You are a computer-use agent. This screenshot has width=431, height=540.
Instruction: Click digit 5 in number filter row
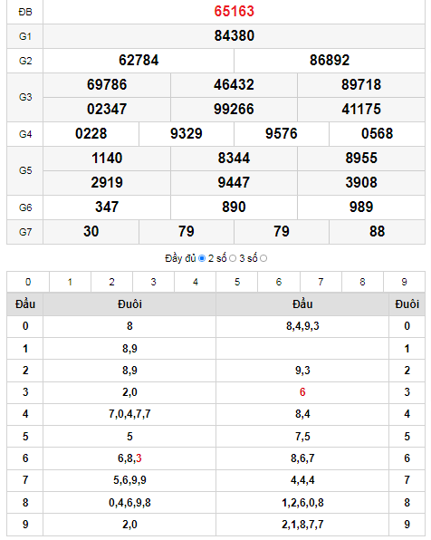pyautogui.click(x=237, y=282)
